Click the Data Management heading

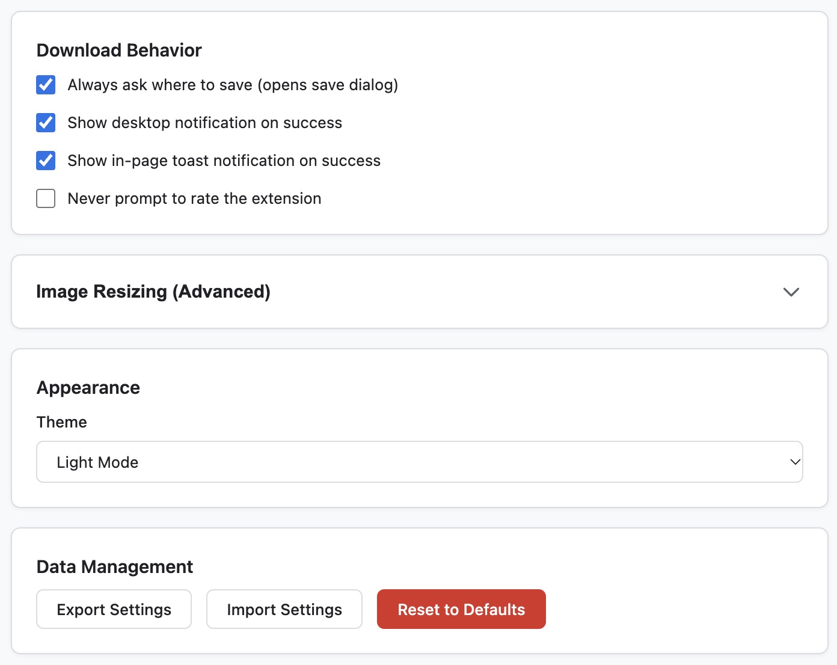click(x=115, y=567)
